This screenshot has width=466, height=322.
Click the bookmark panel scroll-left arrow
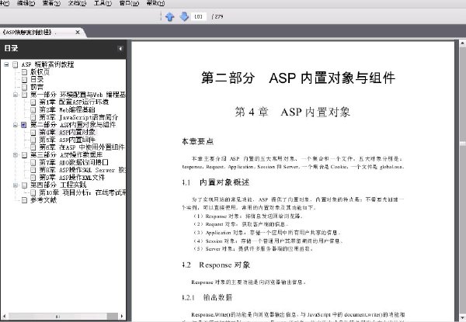[x=4, y=317]
